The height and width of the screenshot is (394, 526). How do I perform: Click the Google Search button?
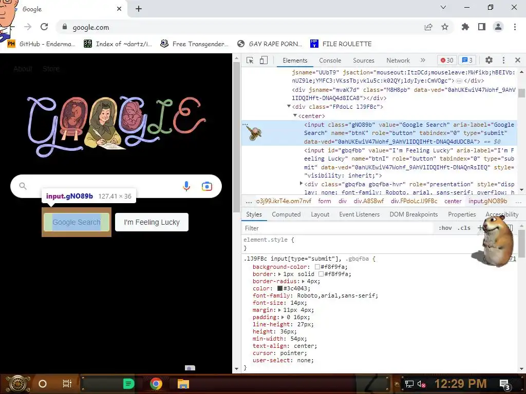coord(77,222)
